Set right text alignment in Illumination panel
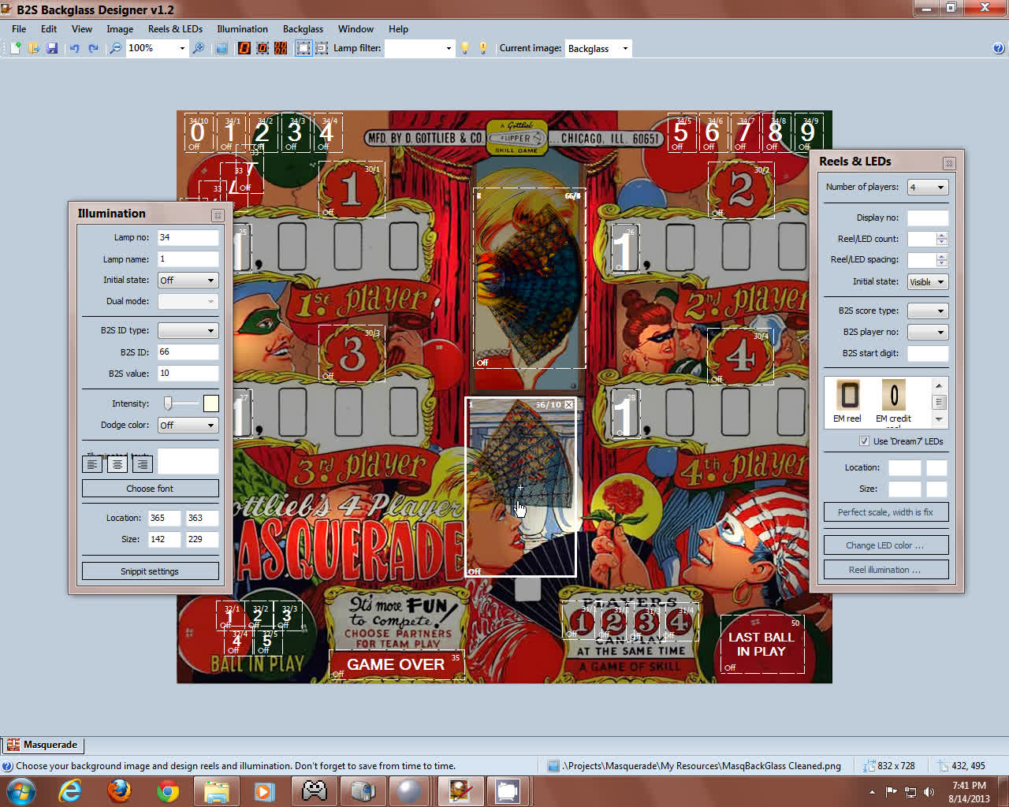This screenshot has width=1009, height=807. [142, 463]
